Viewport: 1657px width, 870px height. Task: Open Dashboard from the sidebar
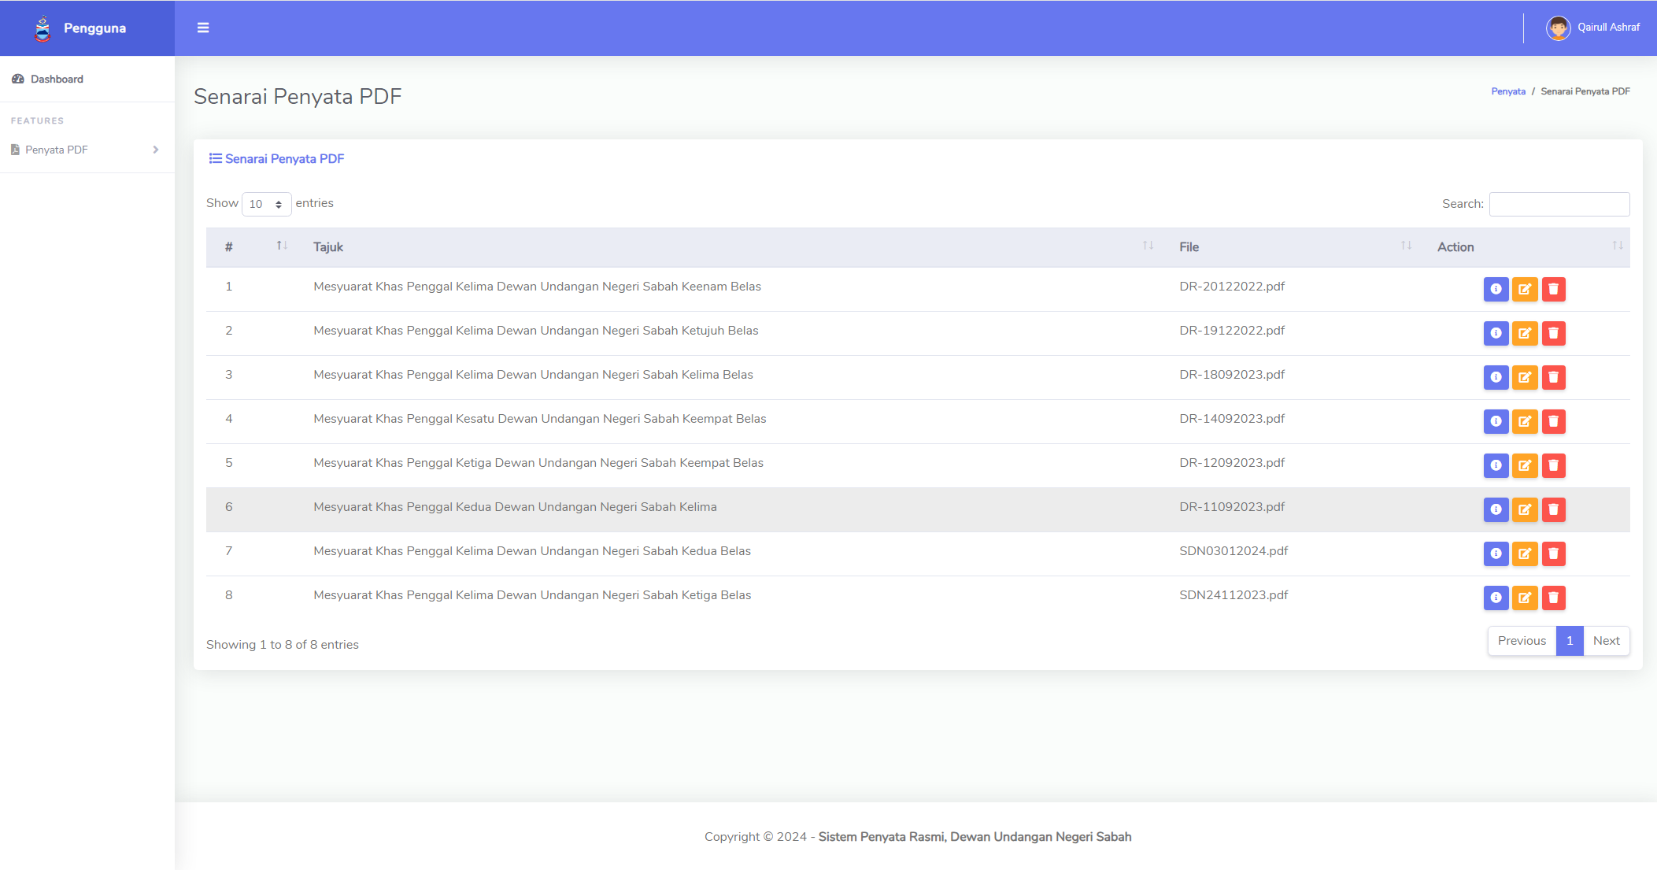click(57, 79)
